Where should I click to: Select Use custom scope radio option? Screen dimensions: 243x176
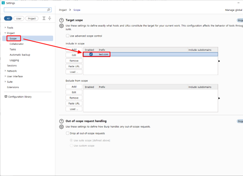coord(71,146)
